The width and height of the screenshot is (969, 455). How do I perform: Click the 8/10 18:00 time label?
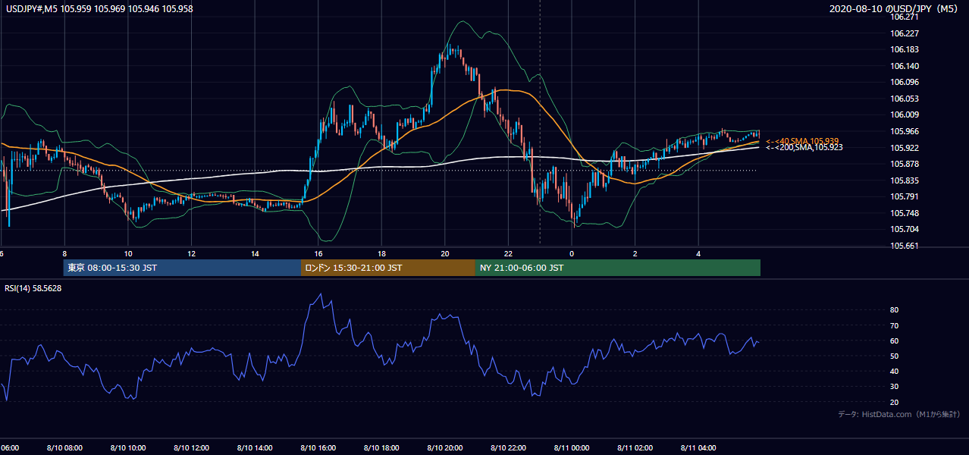click(x=381, y=448)
